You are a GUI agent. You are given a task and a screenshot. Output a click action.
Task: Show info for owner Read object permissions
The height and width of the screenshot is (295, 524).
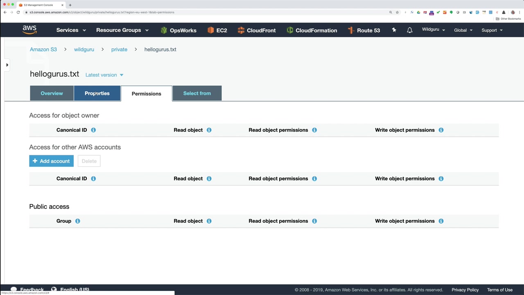314,130
